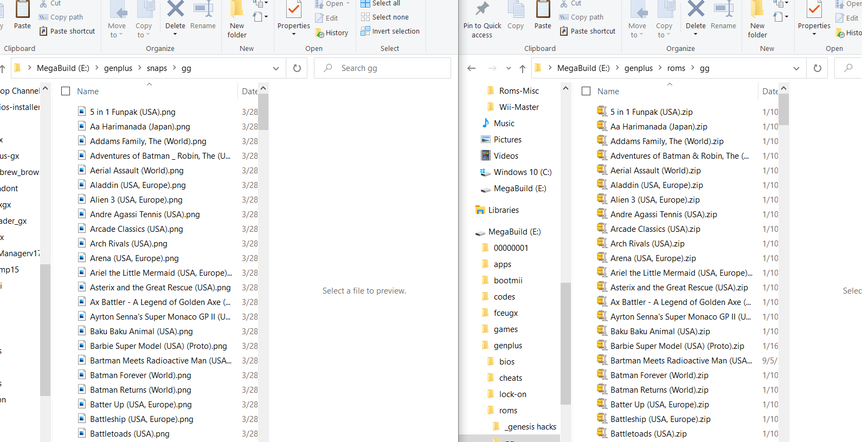The height and width of the screenshot is (442, 862).
Task: Select cheats folder in navigation tree
Action: coord(505,378)
